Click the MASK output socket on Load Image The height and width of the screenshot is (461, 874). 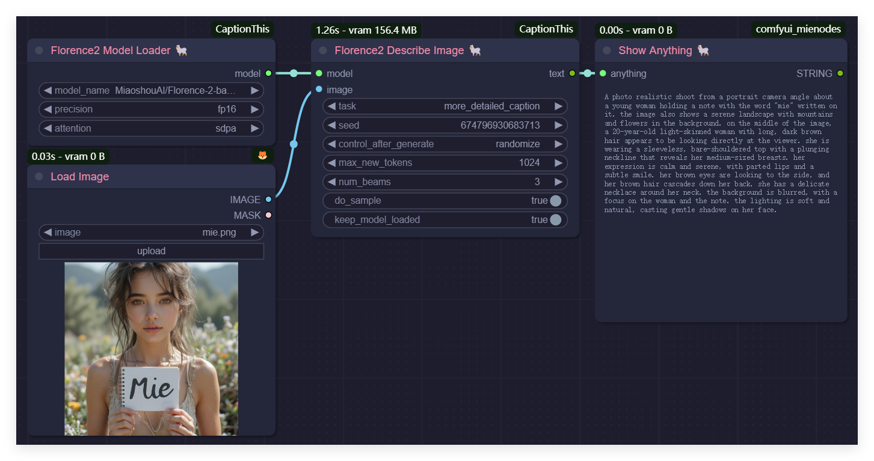268,215
